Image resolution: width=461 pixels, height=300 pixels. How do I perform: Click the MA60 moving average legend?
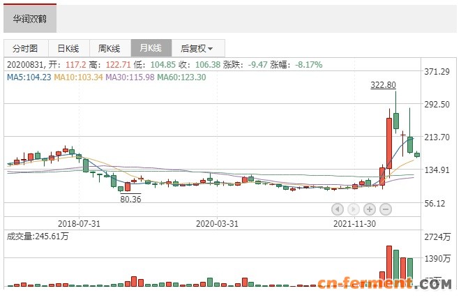(x=181, y=77)
